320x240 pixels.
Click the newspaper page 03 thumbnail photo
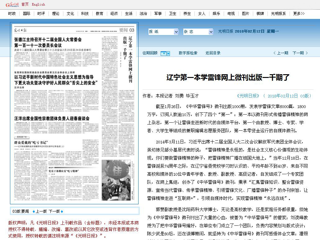[116, 180]
